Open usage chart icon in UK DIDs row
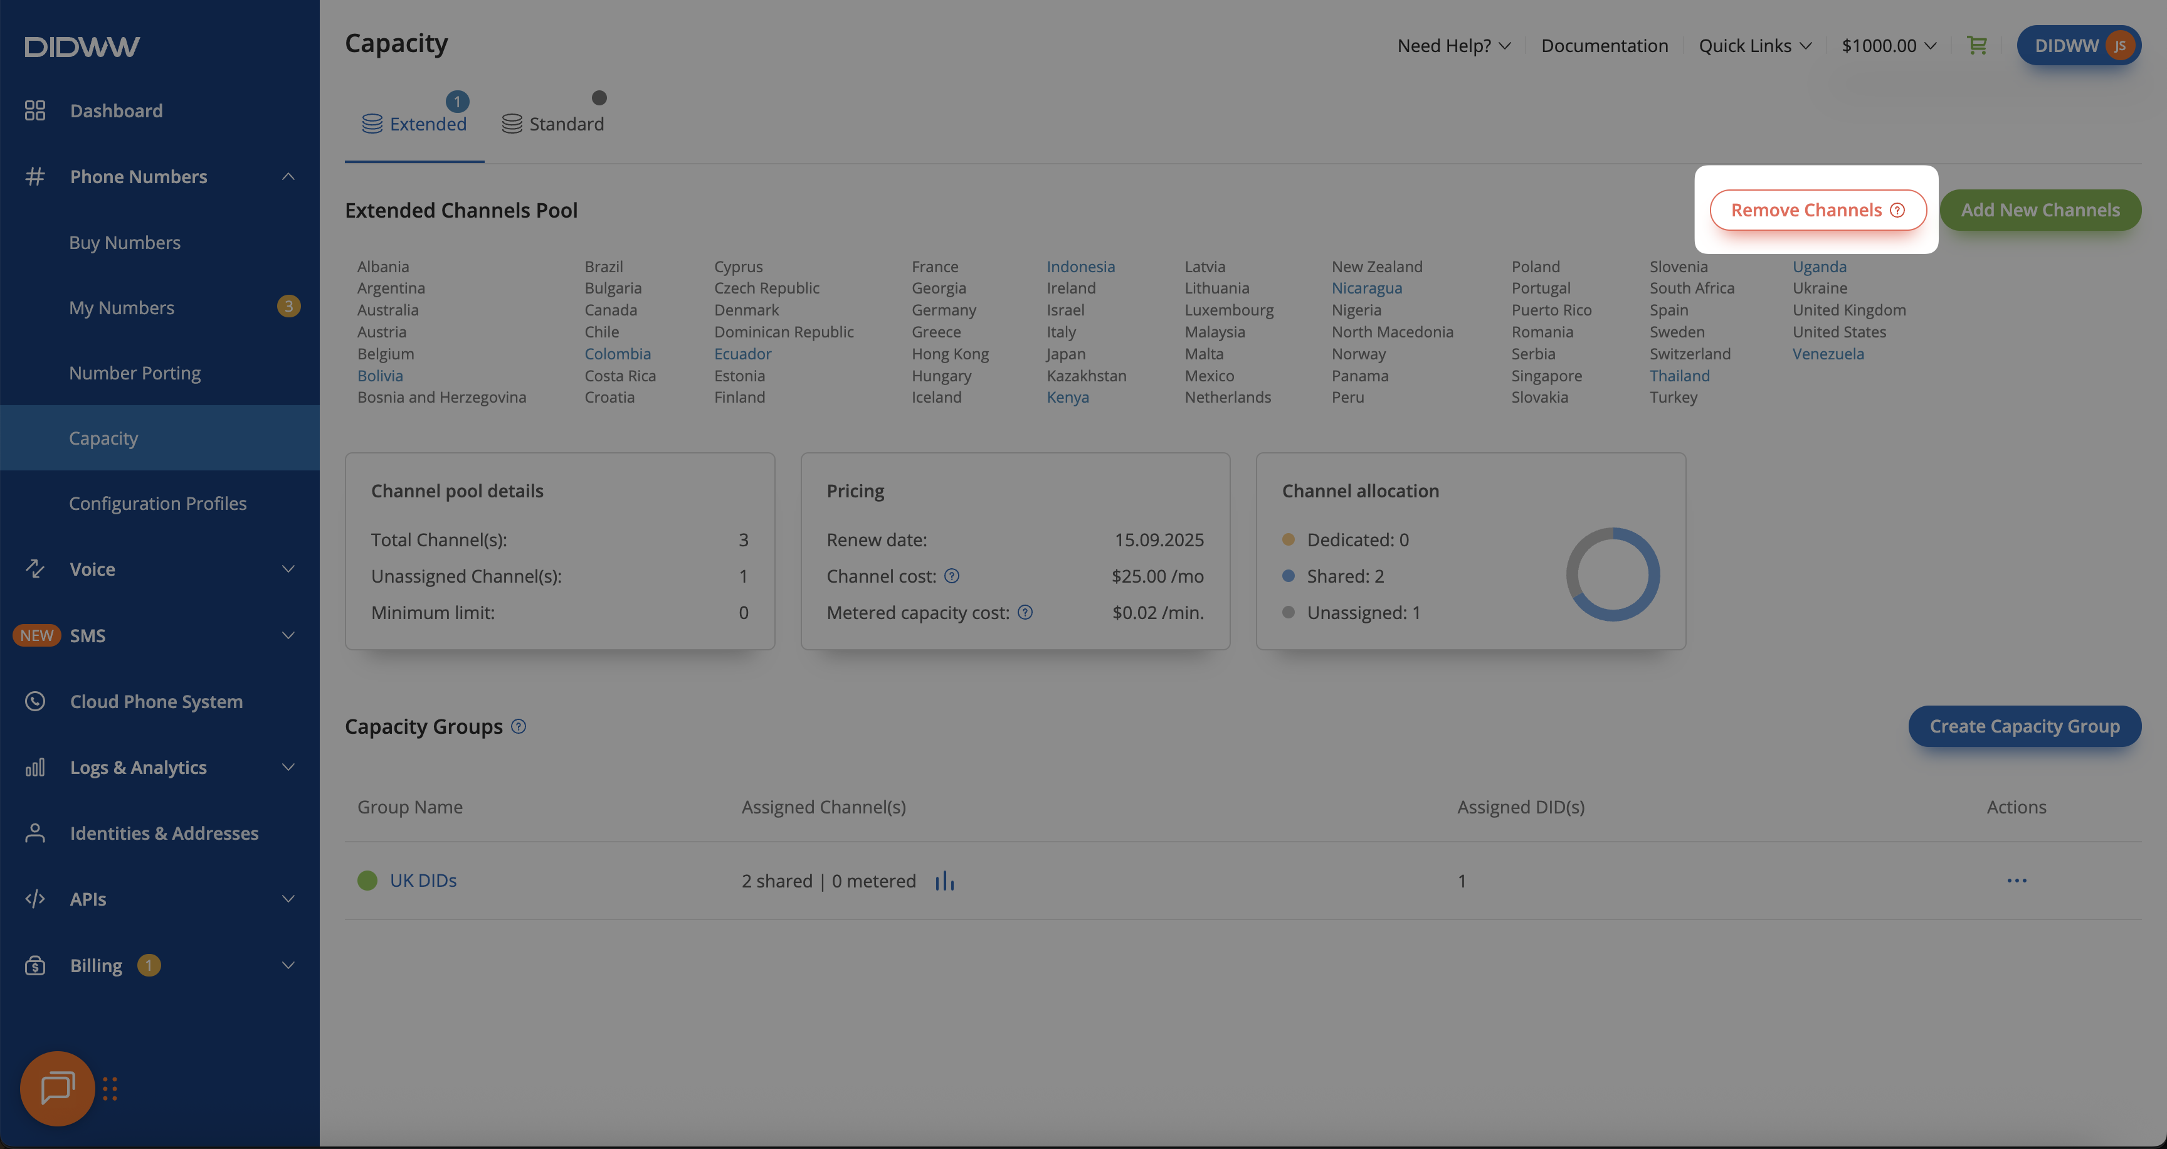 [x=945, y=881]
